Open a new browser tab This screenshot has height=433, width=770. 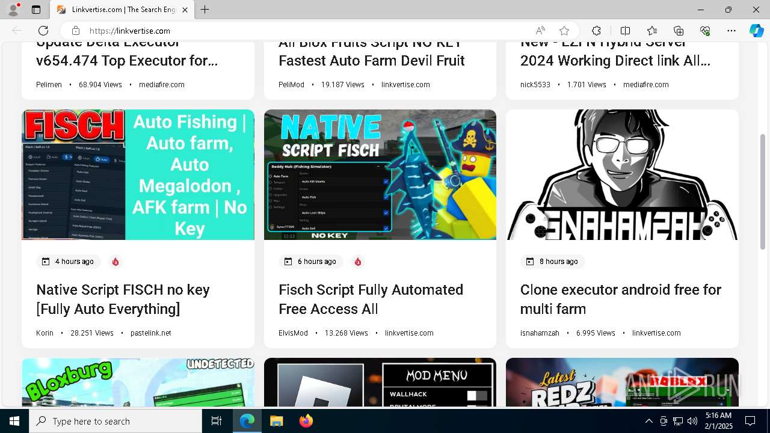[x=205, y=10]
